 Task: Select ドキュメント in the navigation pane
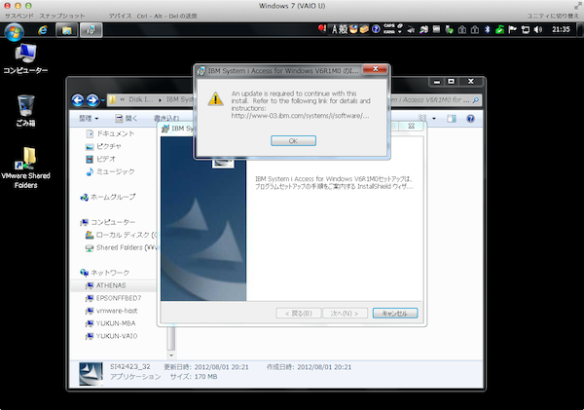tap(110, 133)
